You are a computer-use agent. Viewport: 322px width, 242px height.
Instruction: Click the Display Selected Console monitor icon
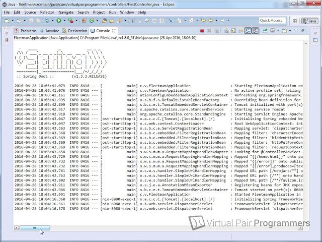tap(272, 31)
